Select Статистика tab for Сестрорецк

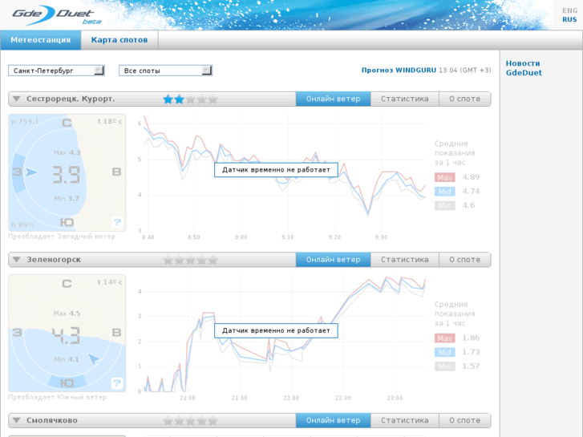404,99
